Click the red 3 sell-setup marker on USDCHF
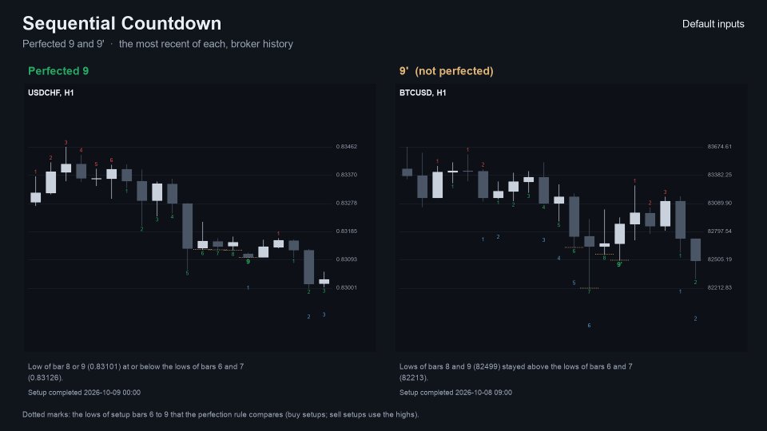Screen dimensions: 767x431 [66, 143]
